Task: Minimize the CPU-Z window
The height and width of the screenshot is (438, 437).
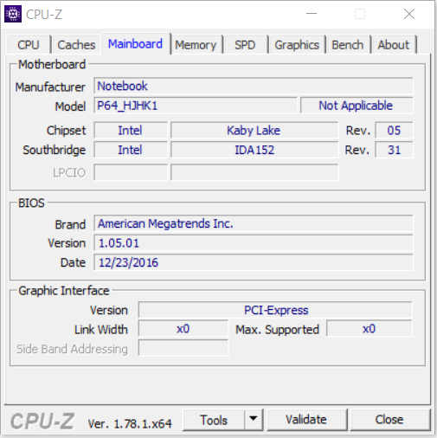Action: [312, 14]
